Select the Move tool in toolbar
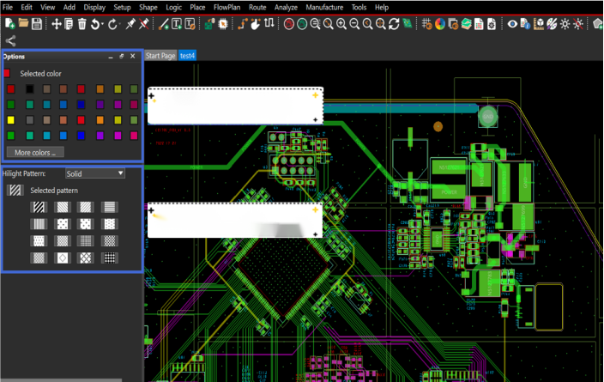Viewport: 604px width, 382px height. pos(57,24)
